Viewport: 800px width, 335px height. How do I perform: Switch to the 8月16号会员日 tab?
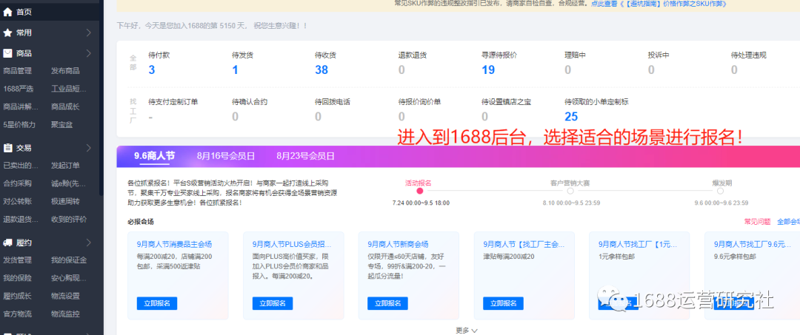[226, 156]
